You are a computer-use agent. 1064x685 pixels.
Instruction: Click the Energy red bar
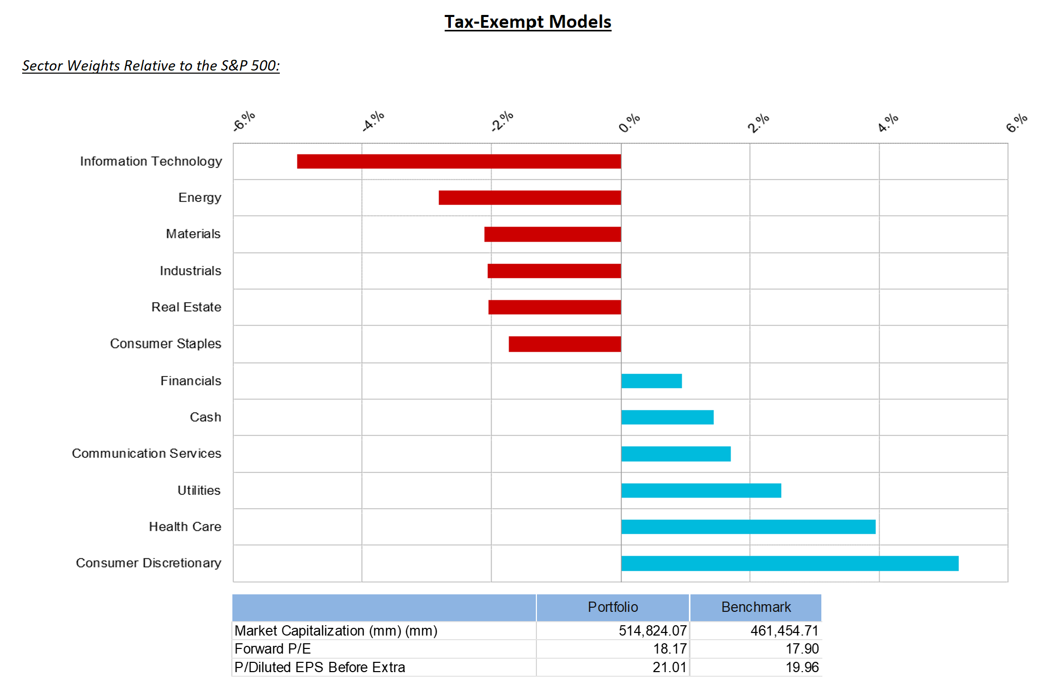530,198
